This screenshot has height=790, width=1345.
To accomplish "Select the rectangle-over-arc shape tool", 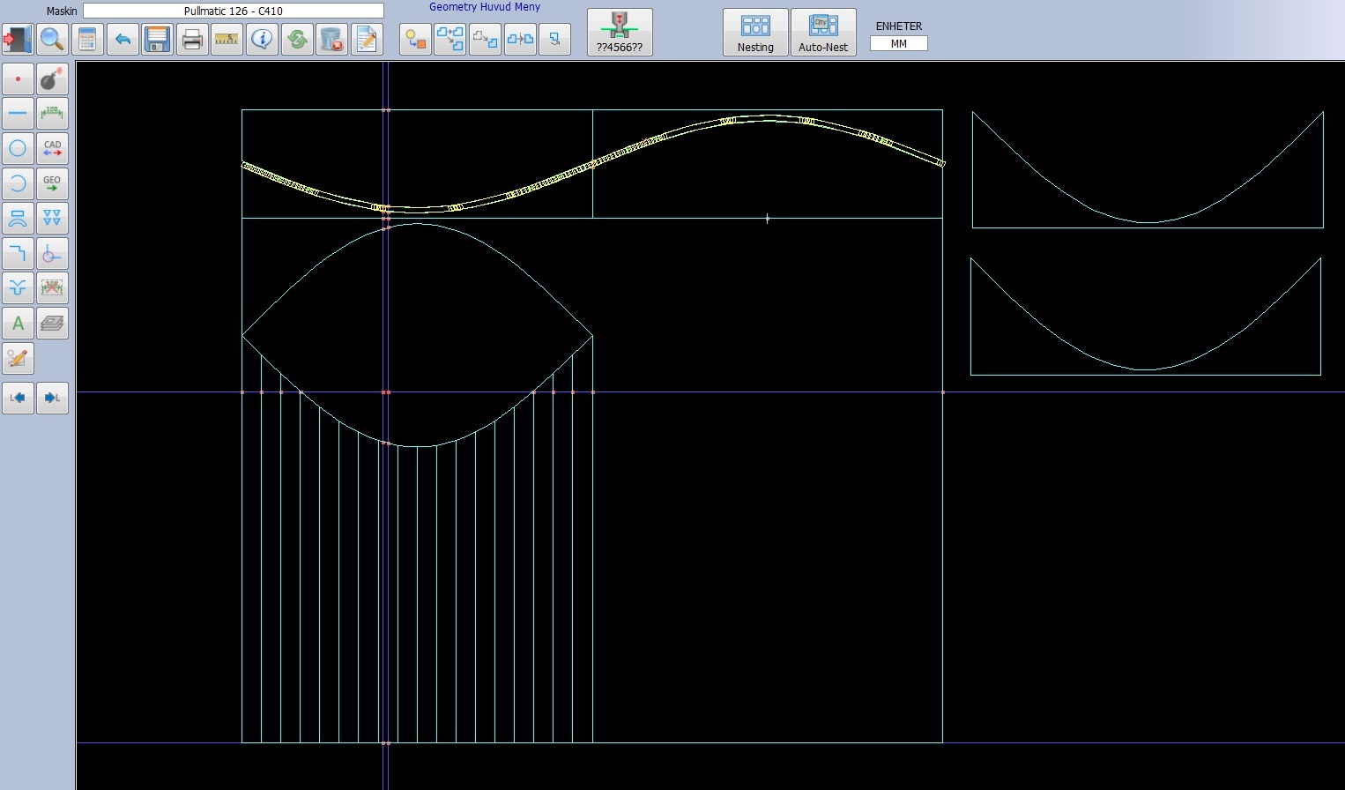I will tap(18, 218).
